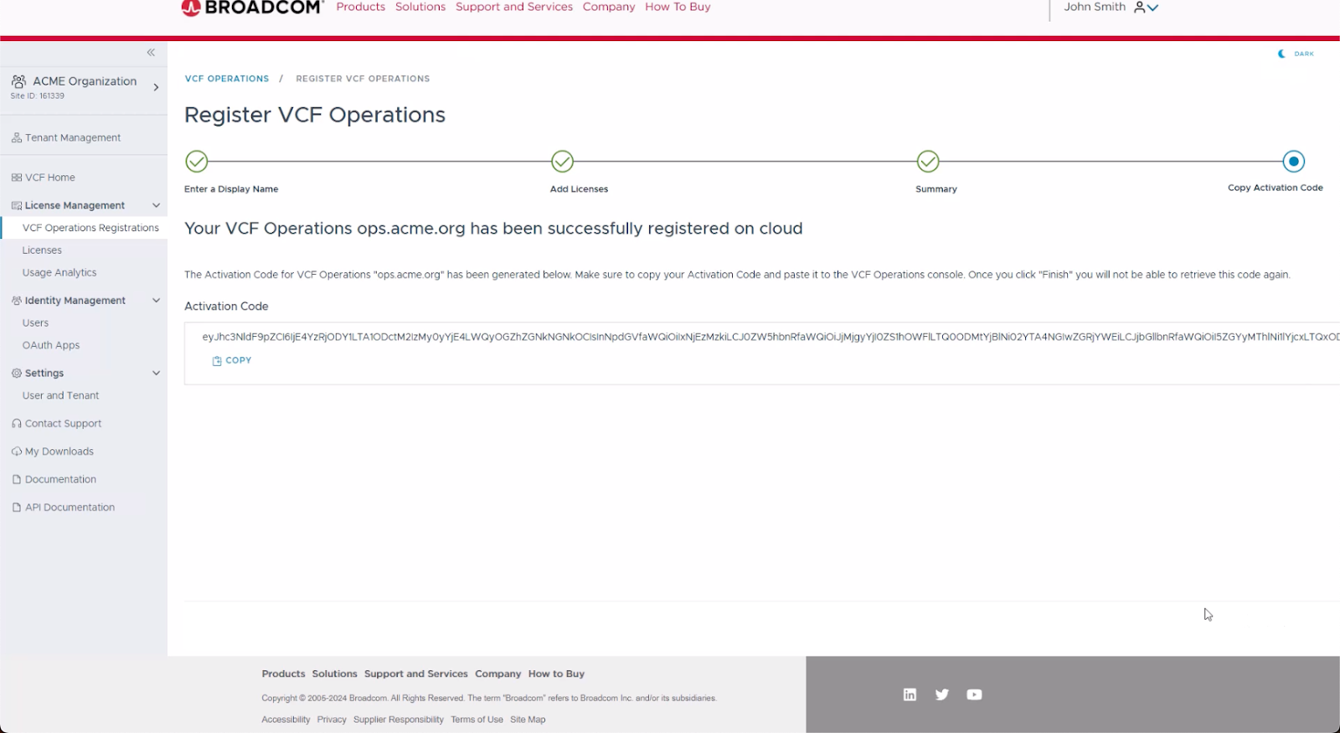
Task: Click VCF Operations breadcrumb link
Action: click(227, 79)
